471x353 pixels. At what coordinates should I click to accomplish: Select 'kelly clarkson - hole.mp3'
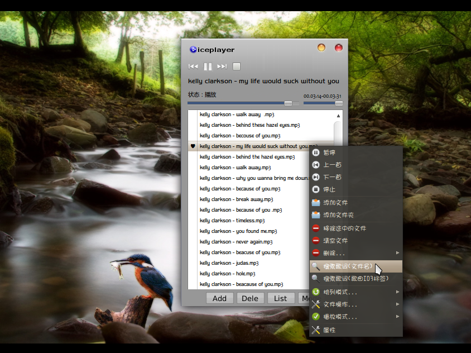[249, 274]
